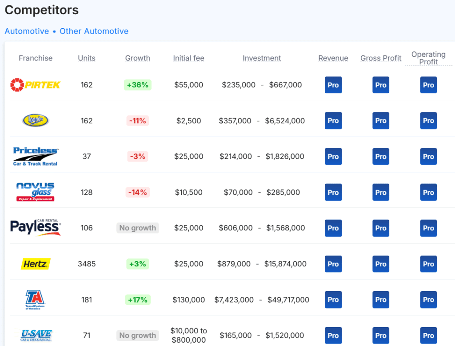Unlock Novus Glass Gross Profit Pro button
This screenshot has width=455, height=348.
(381, 192)
